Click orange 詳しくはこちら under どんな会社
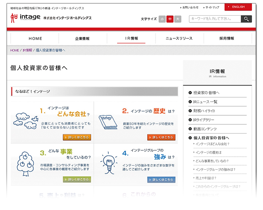 [x=77, y=137]
